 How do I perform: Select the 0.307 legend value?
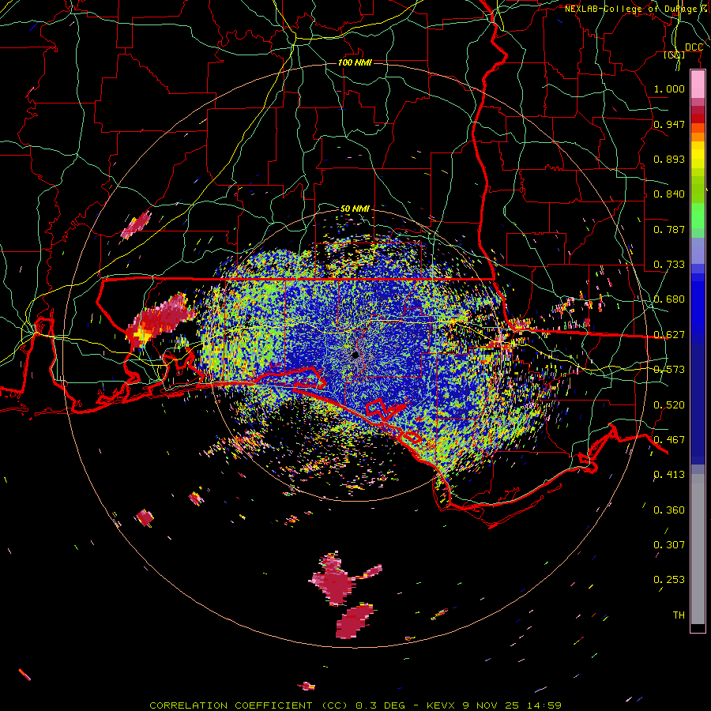(669, 545)
